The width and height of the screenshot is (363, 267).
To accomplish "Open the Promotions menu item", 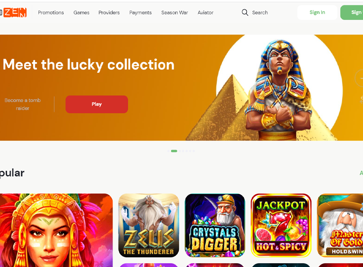I will coord(51,13).
